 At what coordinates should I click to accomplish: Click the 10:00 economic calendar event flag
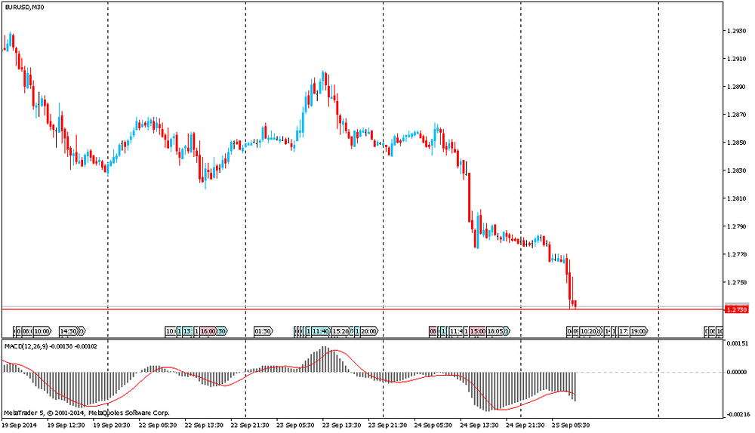42,331
